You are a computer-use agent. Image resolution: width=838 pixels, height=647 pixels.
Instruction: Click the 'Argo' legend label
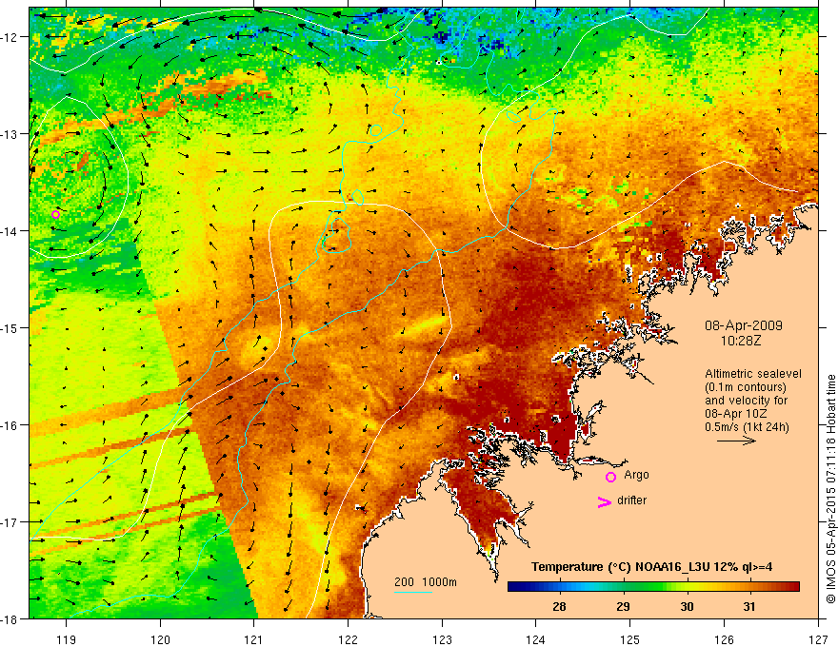(636, 475)
